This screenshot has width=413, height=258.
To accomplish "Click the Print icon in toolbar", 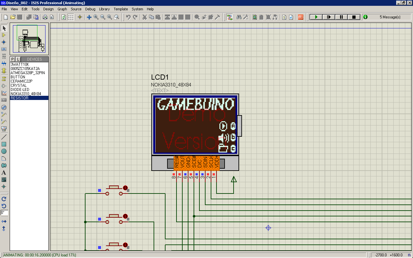I will pos(45,17).
